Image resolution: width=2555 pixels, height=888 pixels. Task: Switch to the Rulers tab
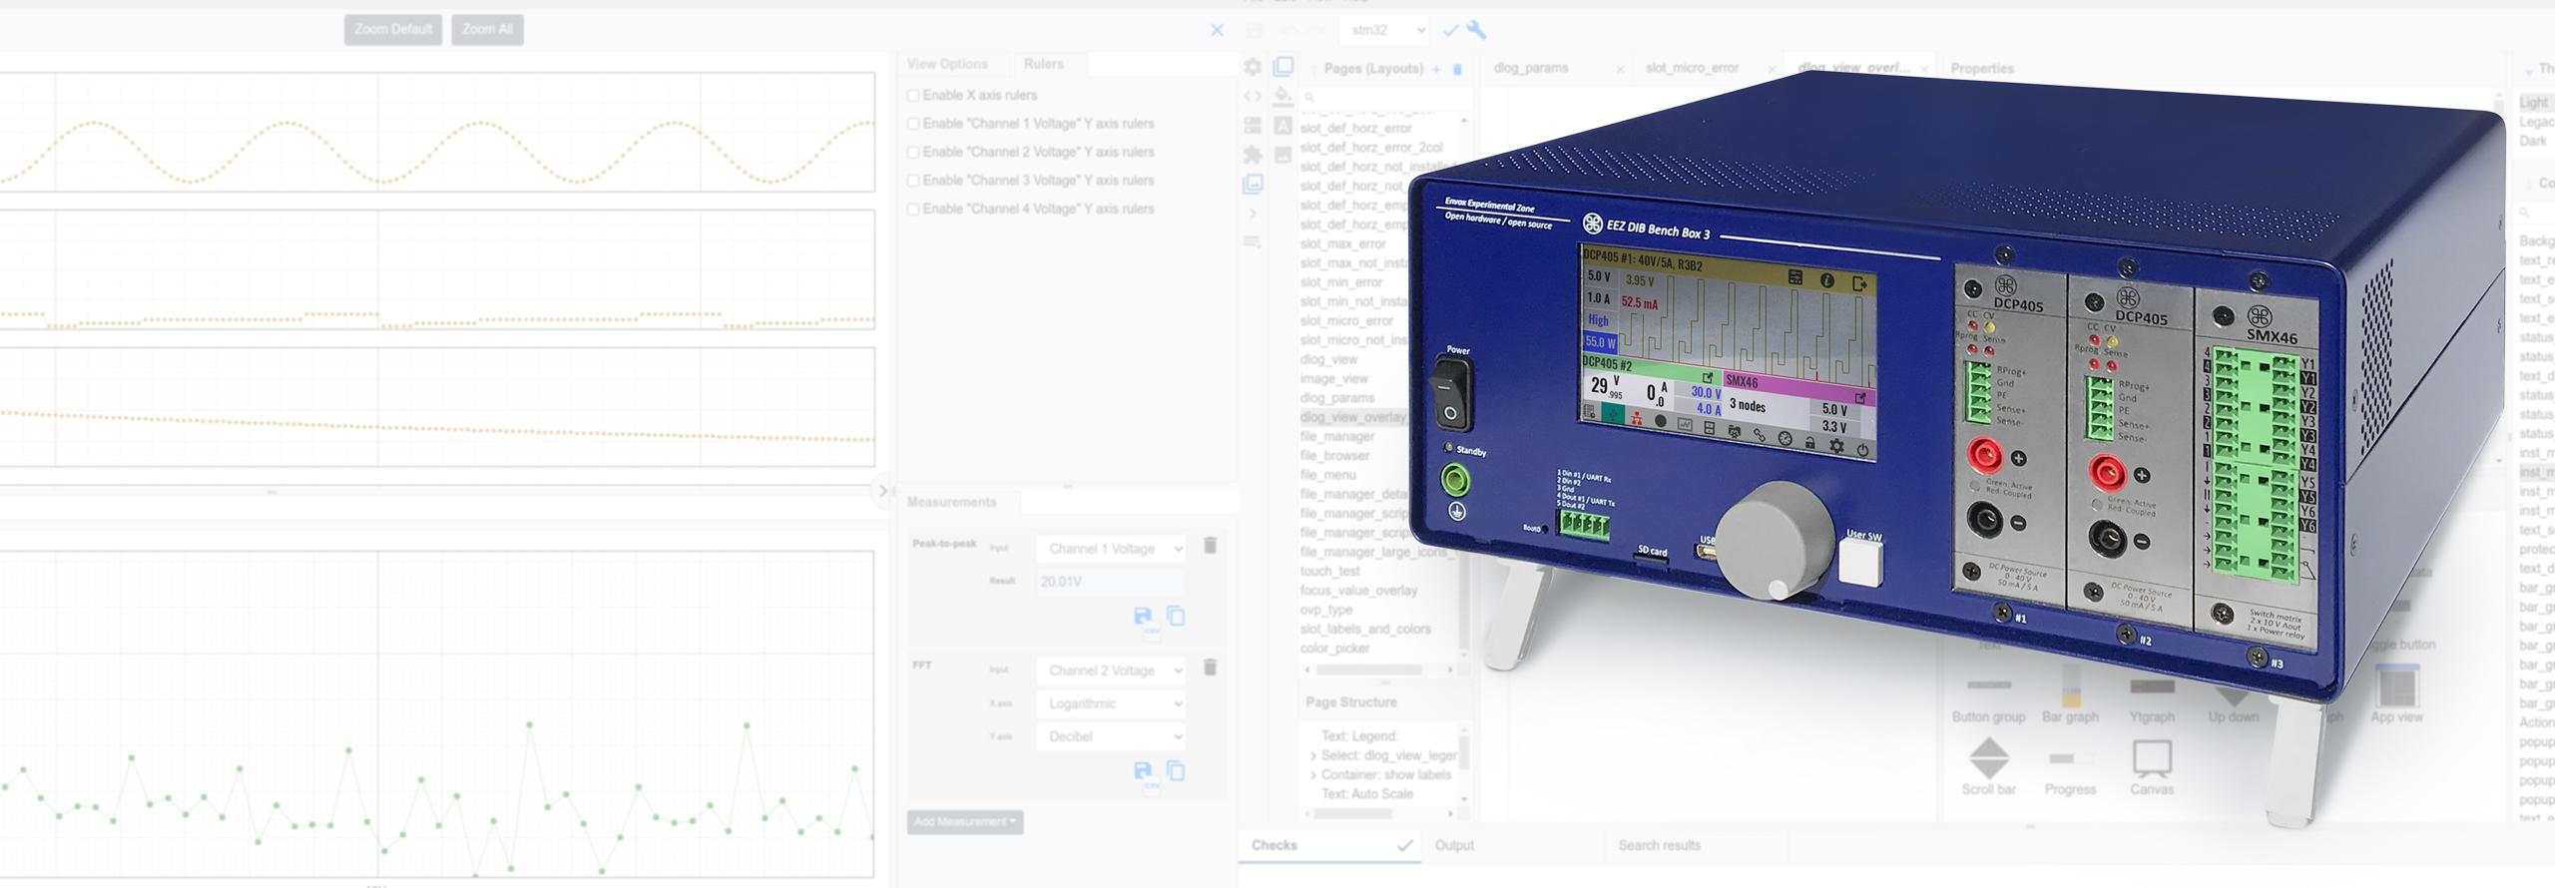point(1043,64)
